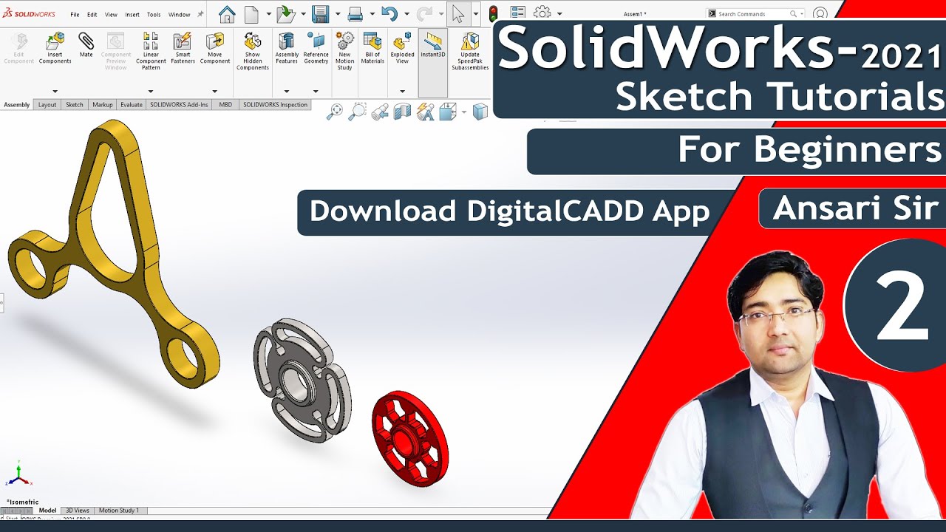Open the Tools menu
Image resolution: width=946 pixels, height=532 pixels.
[154, 15]
